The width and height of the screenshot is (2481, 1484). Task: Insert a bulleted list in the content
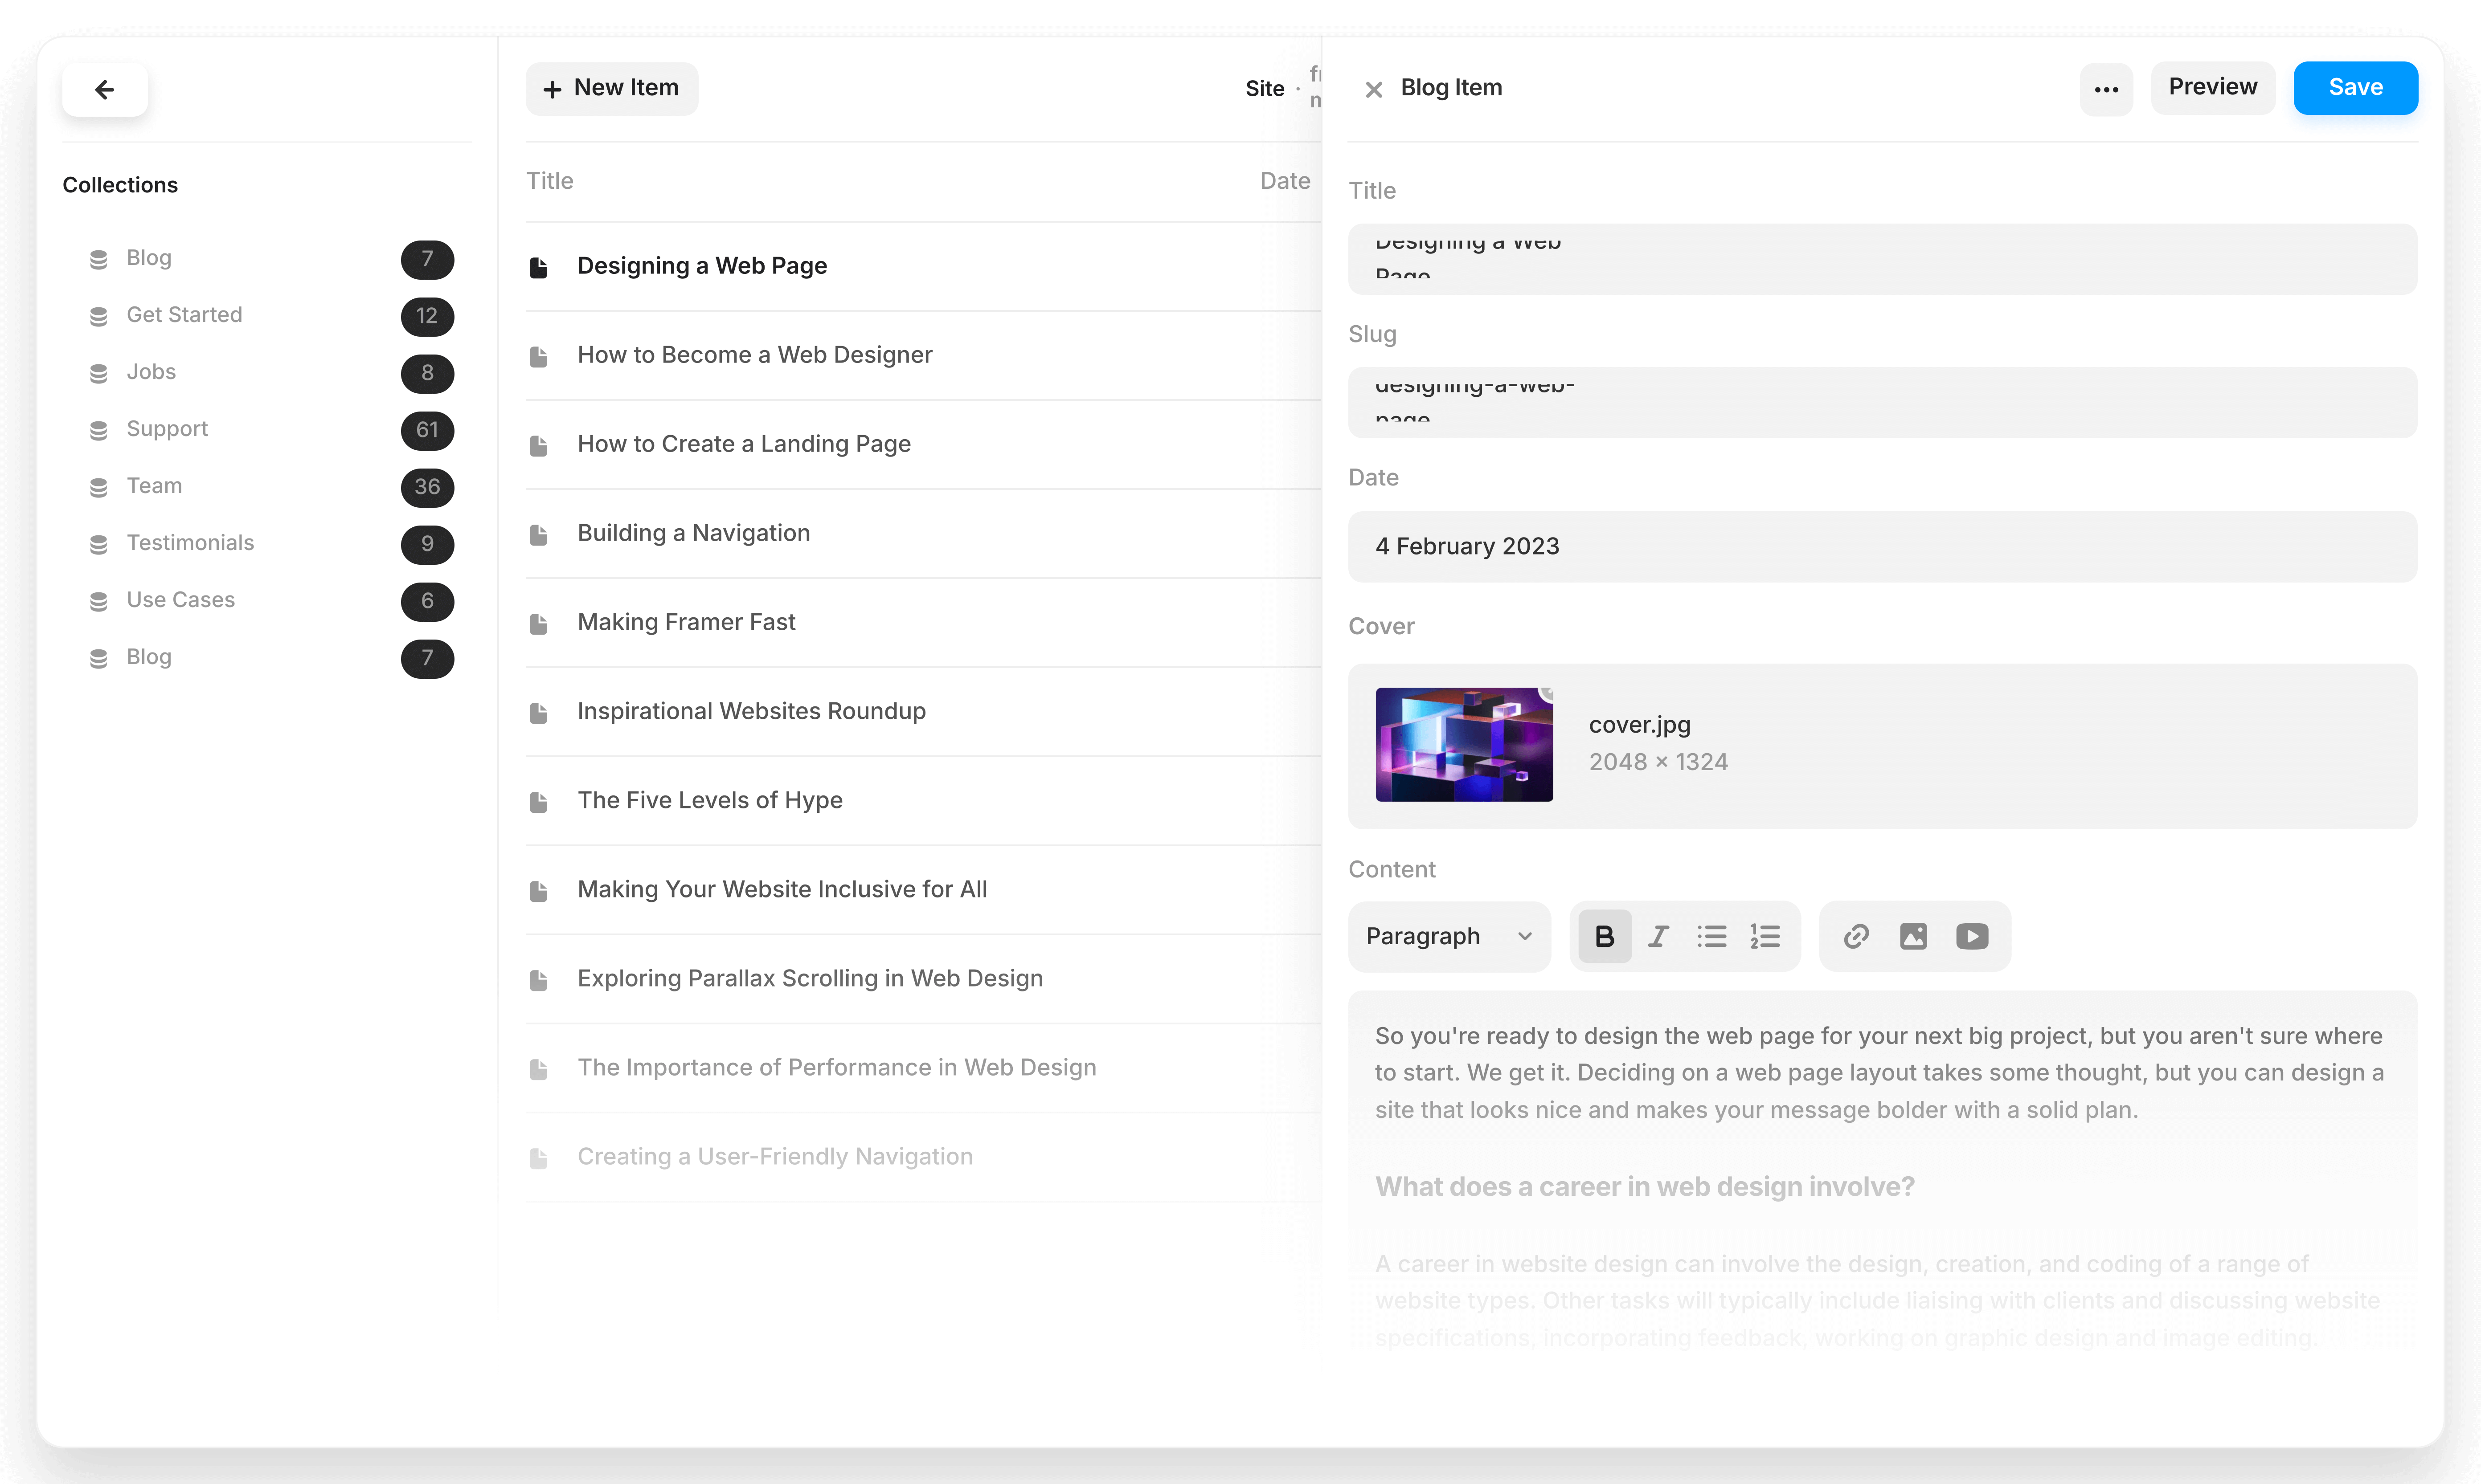[1713, 936]
